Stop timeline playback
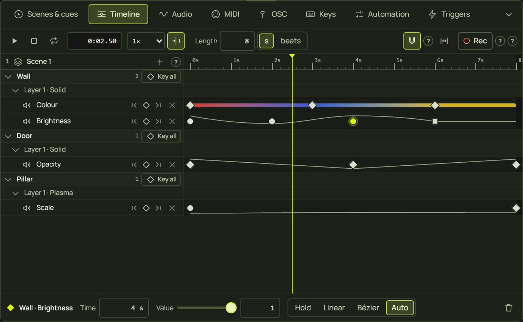This screenshot has width=523, height=322. pos(34,41)
